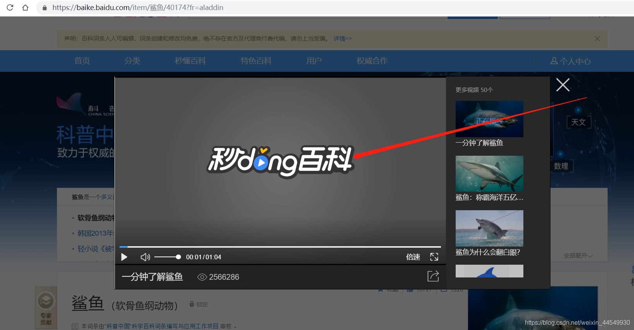View site security lock icon

pyautogui.click(x=44, y=7)
